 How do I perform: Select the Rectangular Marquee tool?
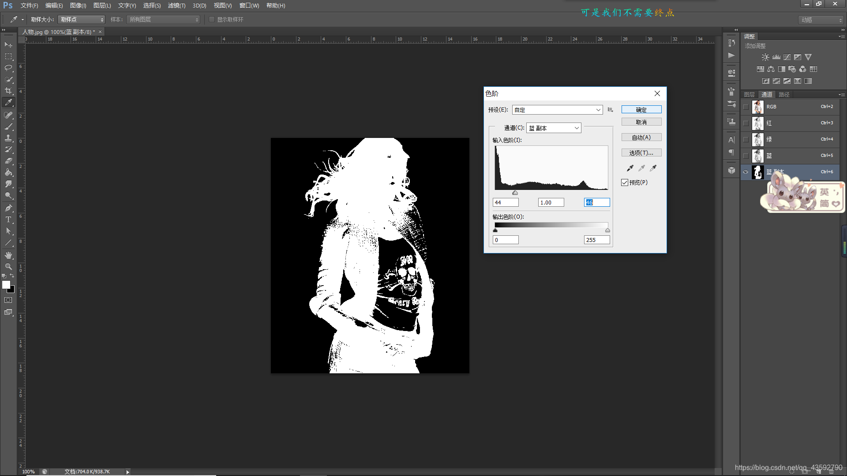8,56
